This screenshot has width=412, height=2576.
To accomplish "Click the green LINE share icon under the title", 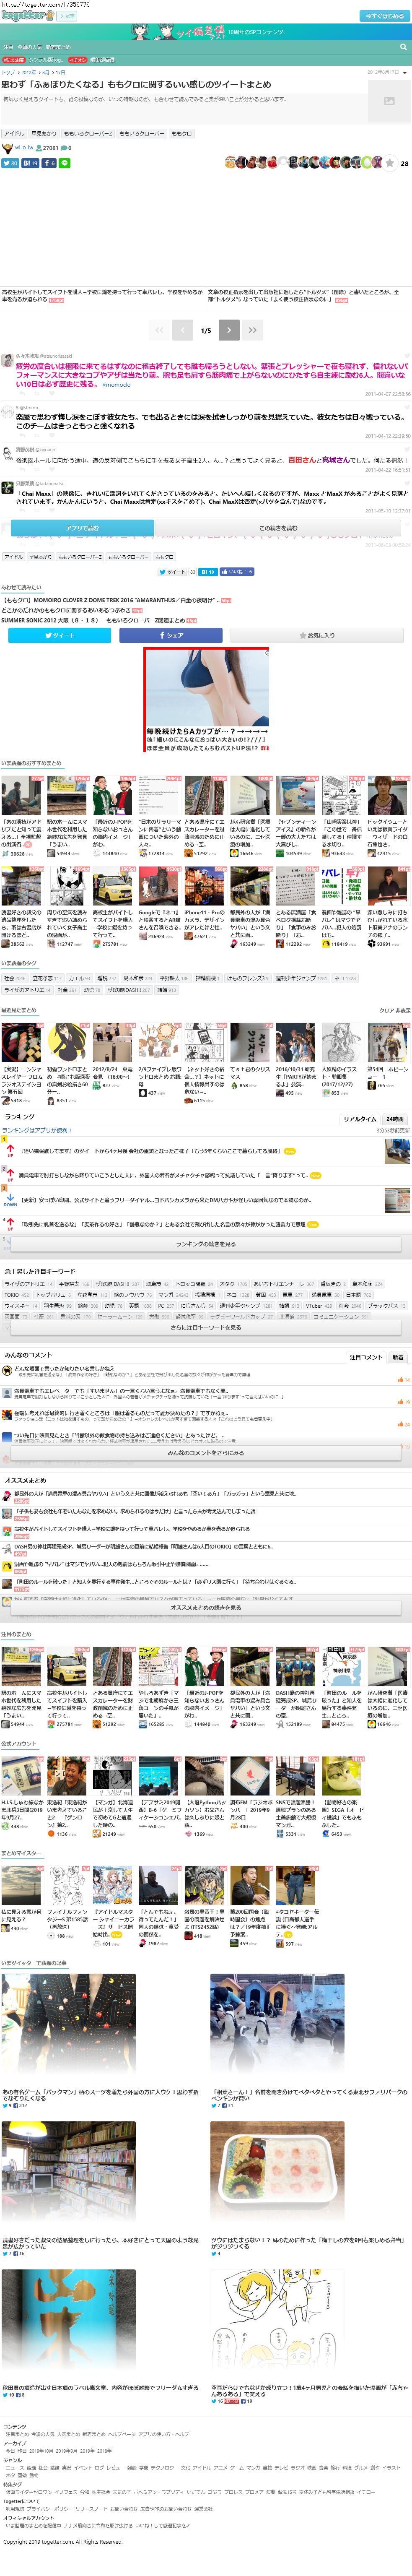I will (x=64, y=163).
